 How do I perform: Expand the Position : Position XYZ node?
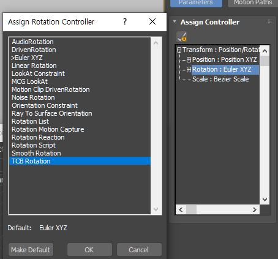(189, 59)
